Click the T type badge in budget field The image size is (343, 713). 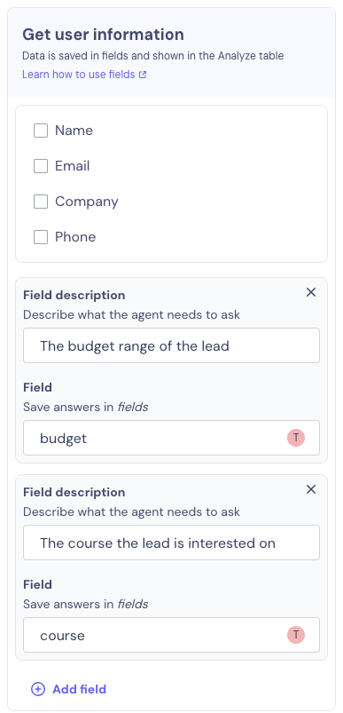click(296, 438)
